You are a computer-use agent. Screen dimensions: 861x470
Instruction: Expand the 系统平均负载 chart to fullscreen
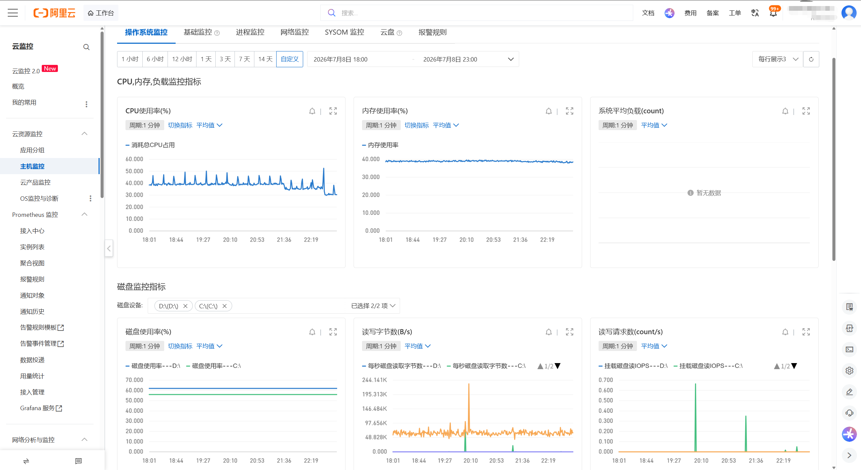coord(806,111)
